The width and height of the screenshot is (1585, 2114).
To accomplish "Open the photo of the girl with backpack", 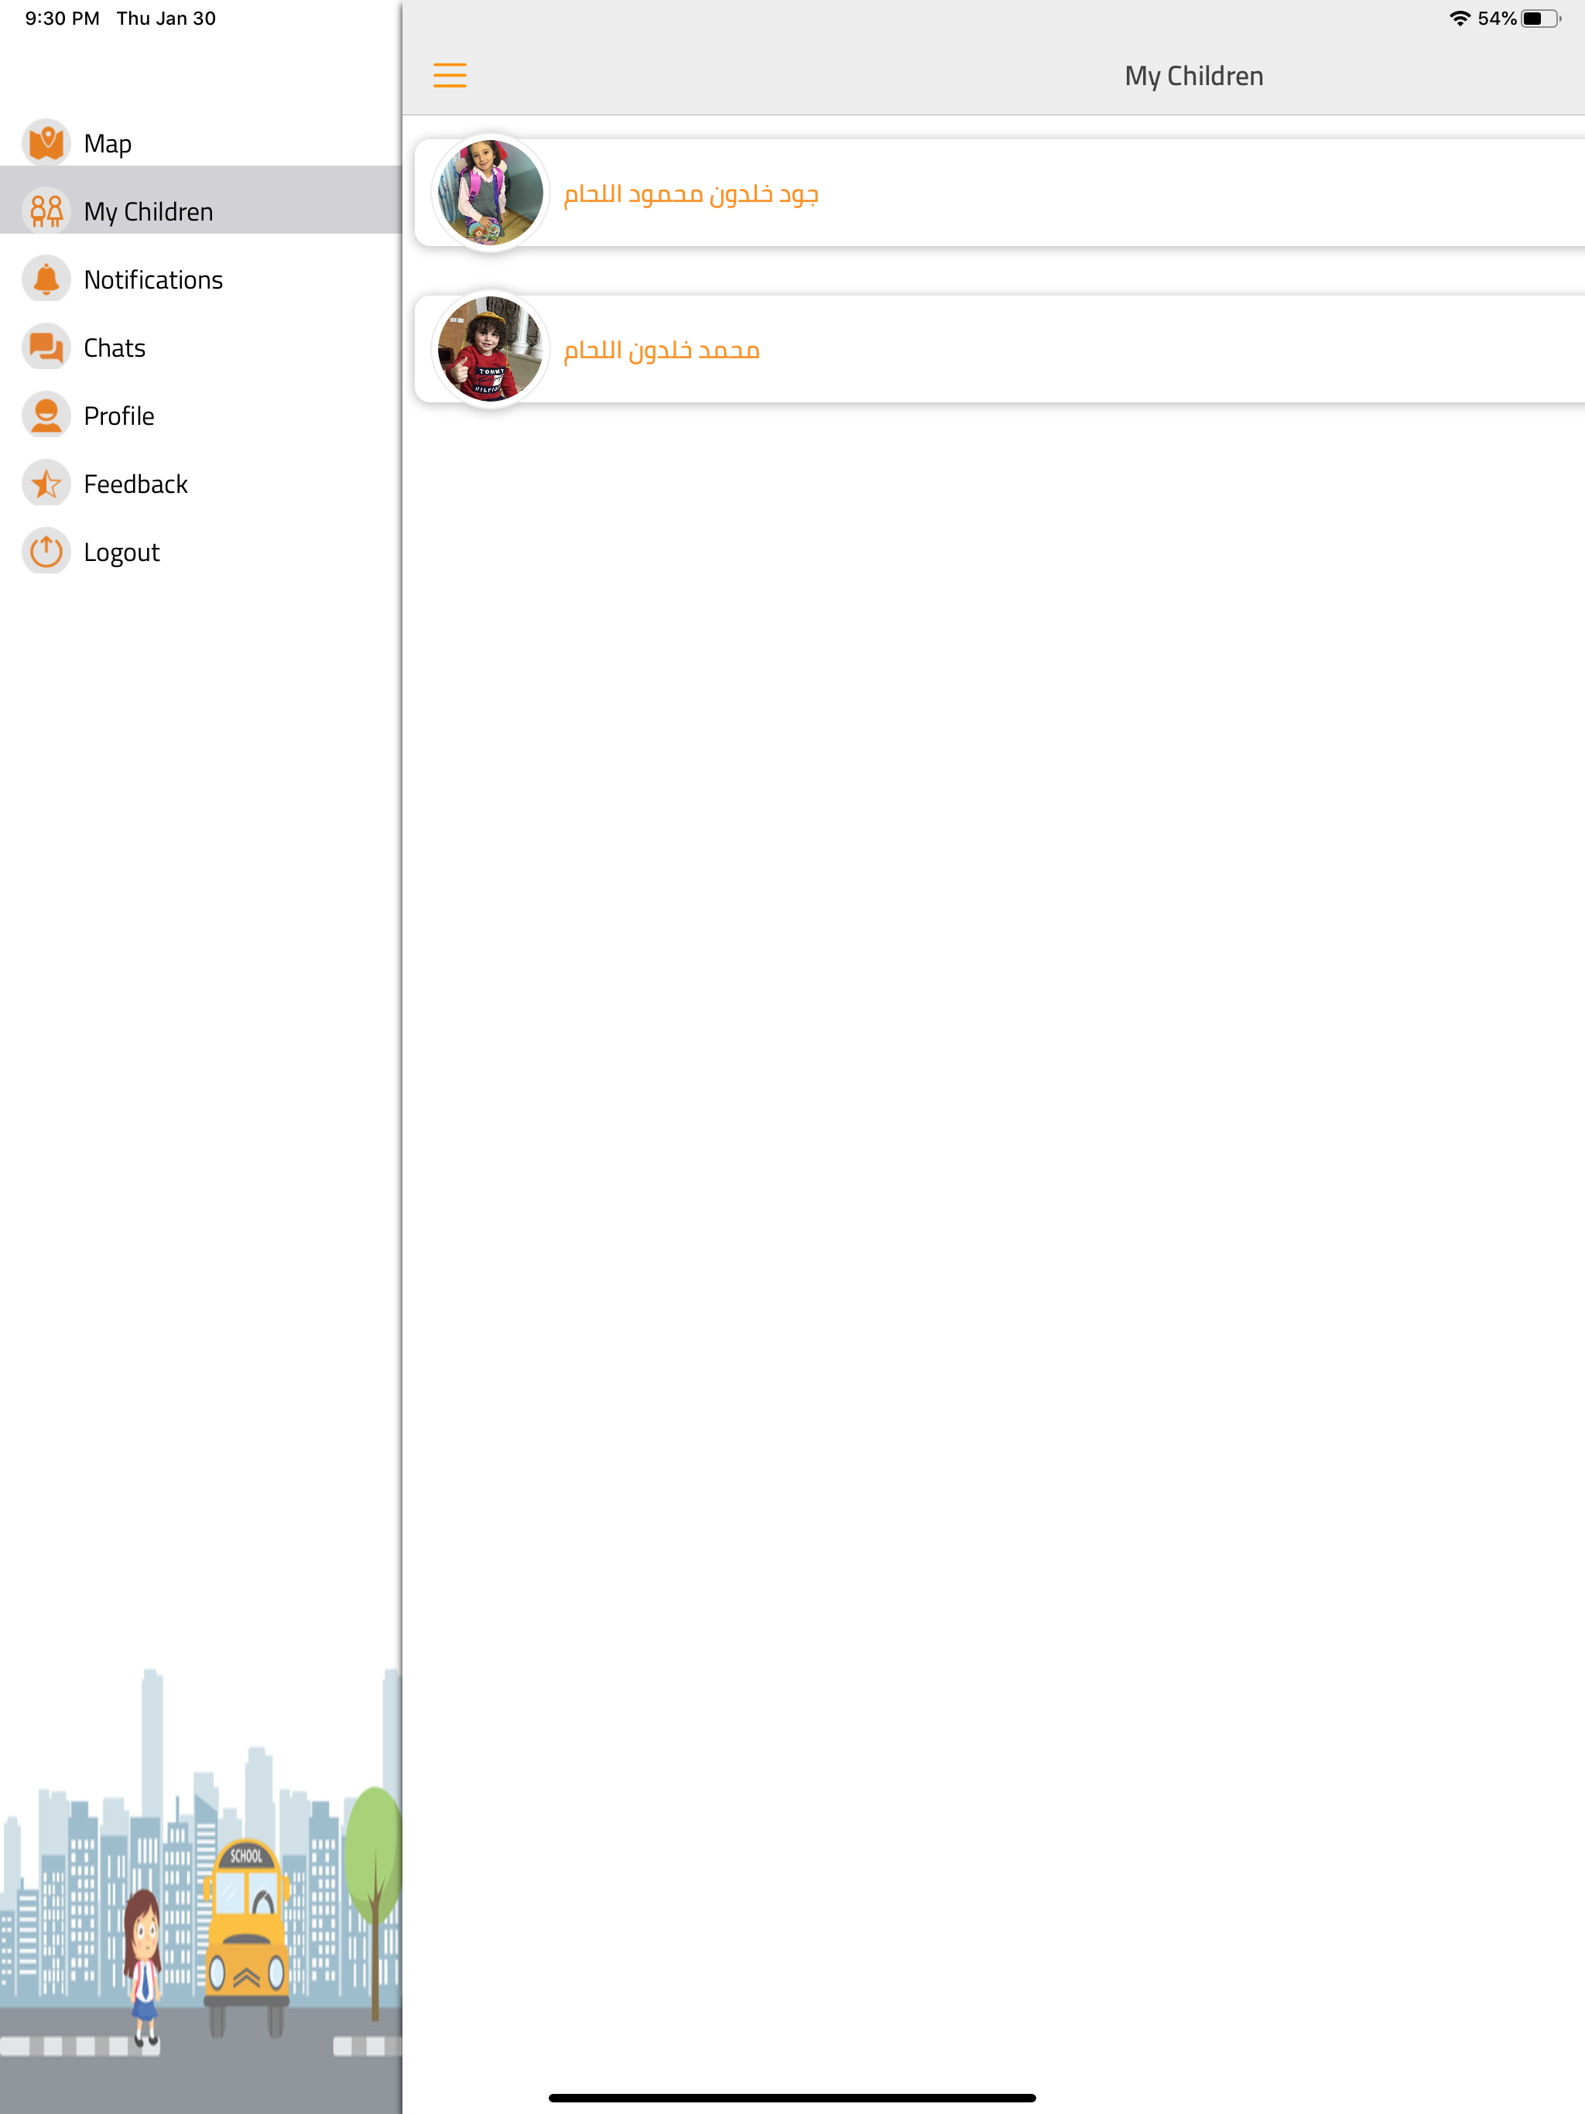I will click(491, 193).
